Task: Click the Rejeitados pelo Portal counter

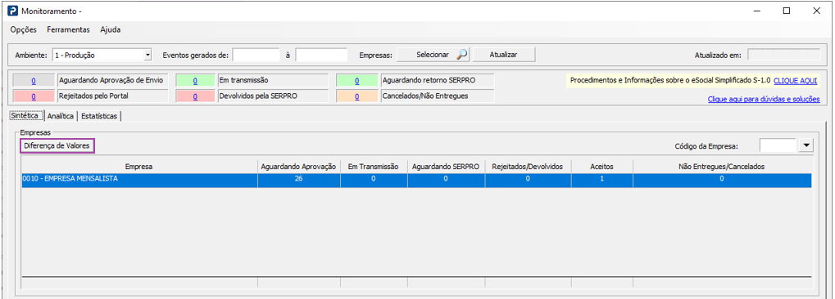Action: [x=34, y=96]
